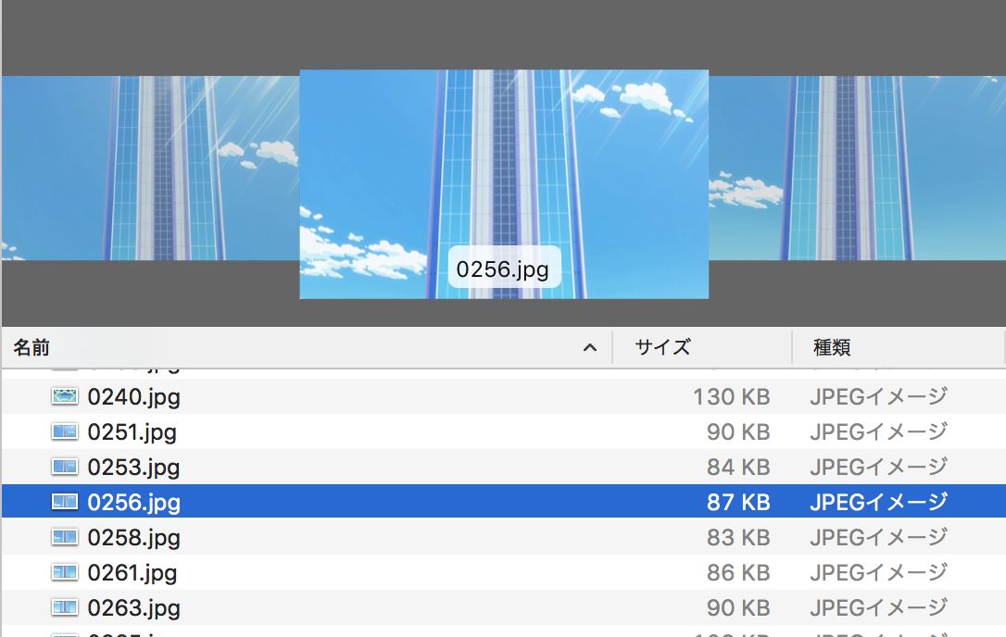1006x637 pixels.
Task: Sort files by the 種類 column header
Action: (x=832, y=348)
